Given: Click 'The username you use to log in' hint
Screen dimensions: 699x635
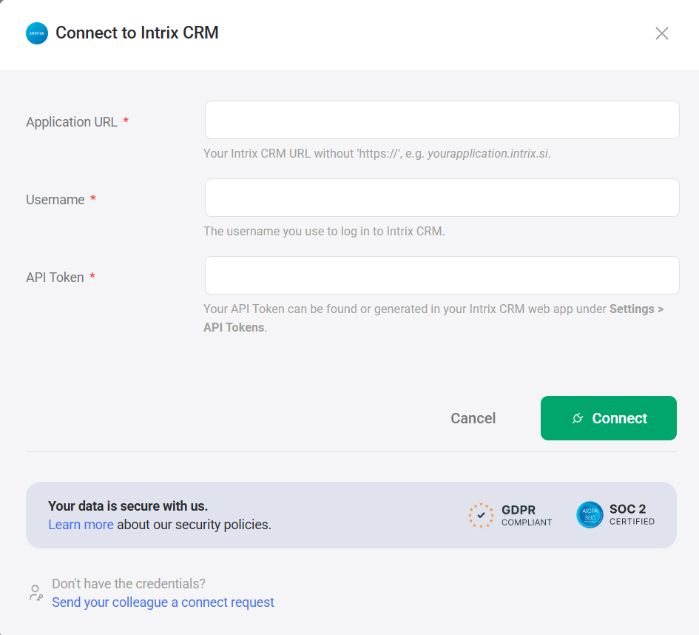Looking at the screenshot, I should [x=324, y=231].
